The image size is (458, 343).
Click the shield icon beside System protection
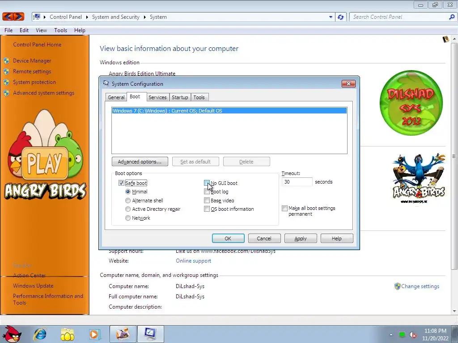[x=6, y=82]
